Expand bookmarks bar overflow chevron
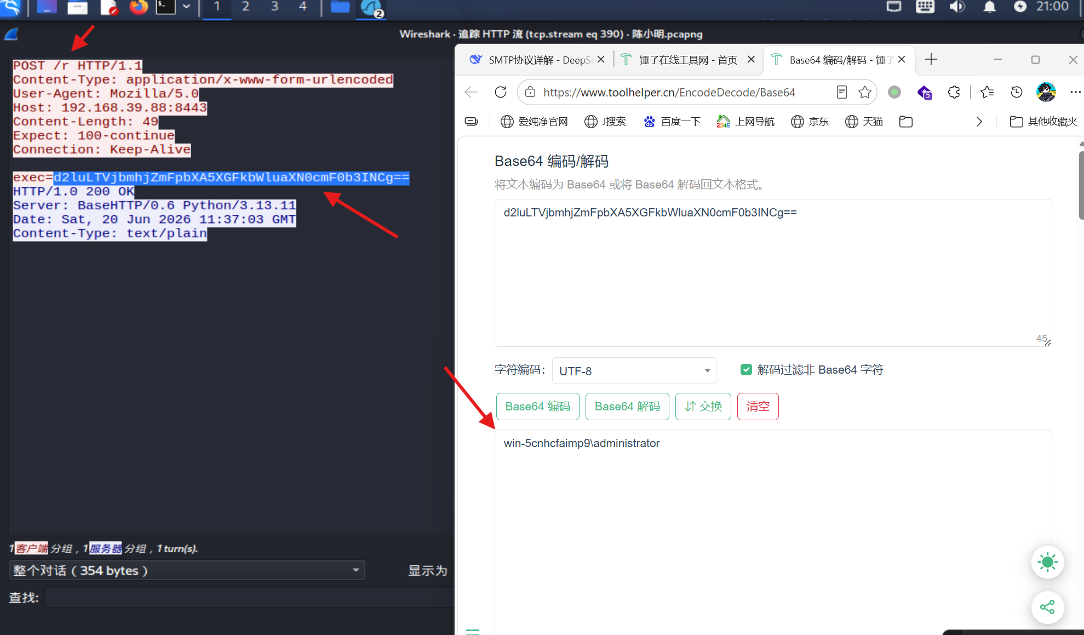Viewport: 1084px width, 635px height. 979,122
